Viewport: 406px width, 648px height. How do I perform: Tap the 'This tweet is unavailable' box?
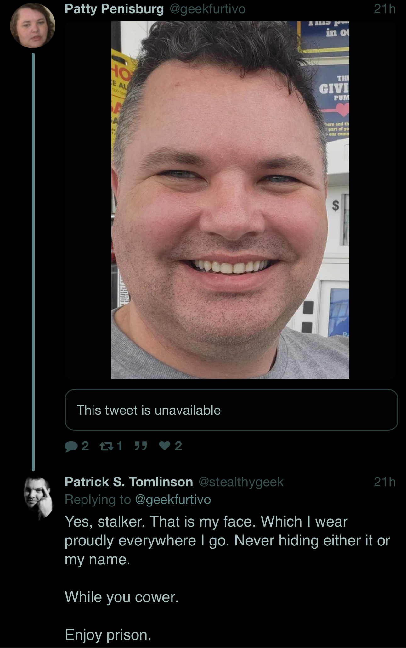coord(231,410)
